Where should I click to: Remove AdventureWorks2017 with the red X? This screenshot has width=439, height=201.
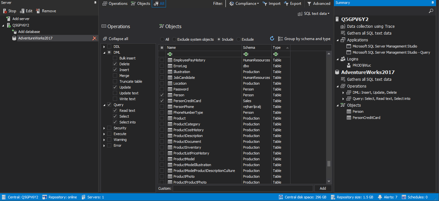[x=94, y=38]
